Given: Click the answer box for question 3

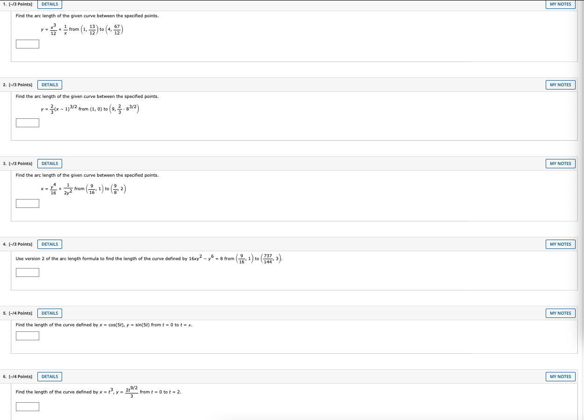Looking at the screenshot, I should click(27, 203).
